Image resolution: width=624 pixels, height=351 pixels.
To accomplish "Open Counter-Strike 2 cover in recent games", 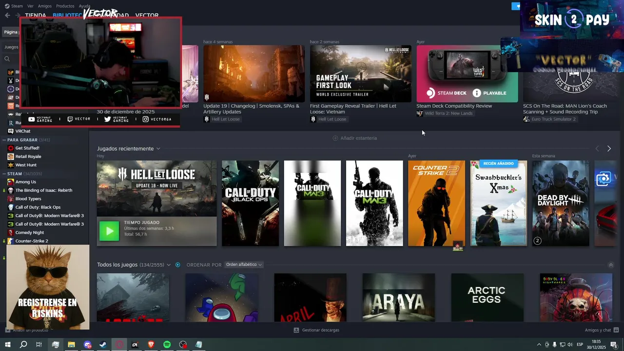I will (x=436, y=203).
